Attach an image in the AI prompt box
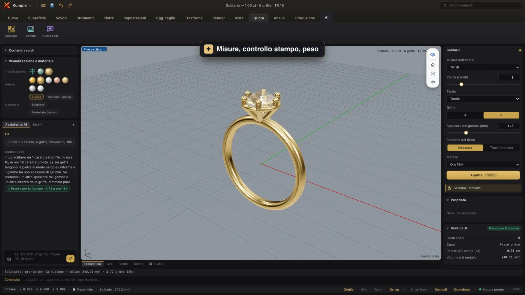This screenshot has height=295, width=525. coord(9,259)
